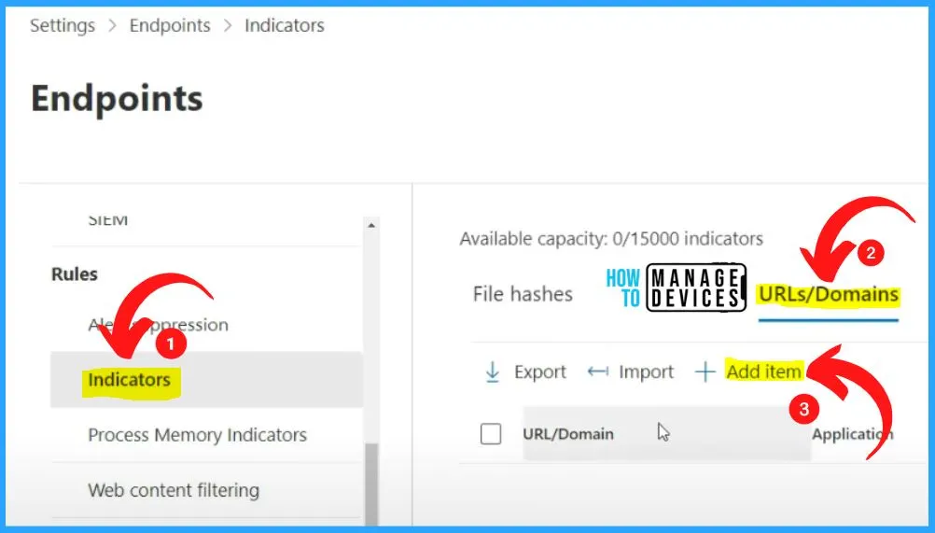Click the Available capacity indicators text
Screen dimensions: 935x533
pyautogui.click(x=611, y=239)
